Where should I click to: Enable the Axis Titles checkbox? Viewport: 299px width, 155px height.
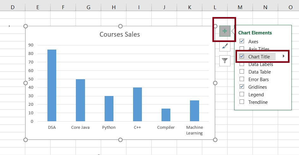click(x=242, y=49)
